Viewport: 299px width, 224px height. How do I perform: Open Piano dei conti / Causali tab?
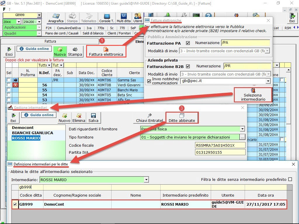pos(62,33)
